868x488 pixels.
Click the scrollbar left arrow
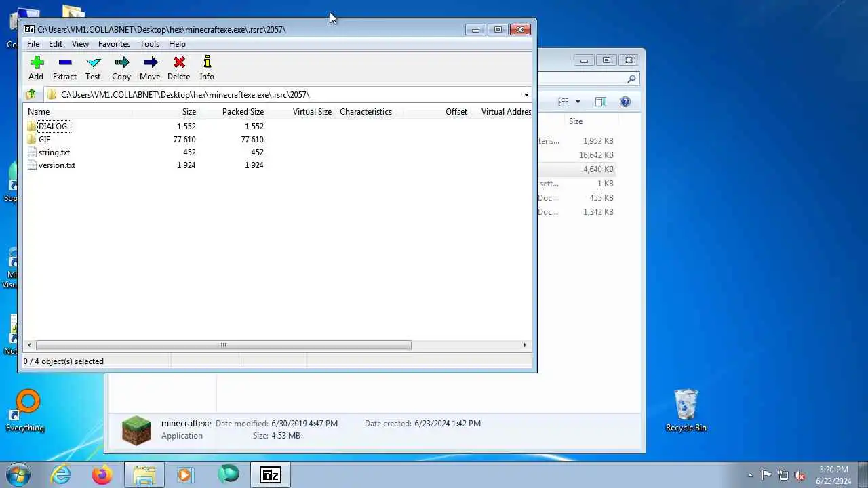tap(28, 345)
